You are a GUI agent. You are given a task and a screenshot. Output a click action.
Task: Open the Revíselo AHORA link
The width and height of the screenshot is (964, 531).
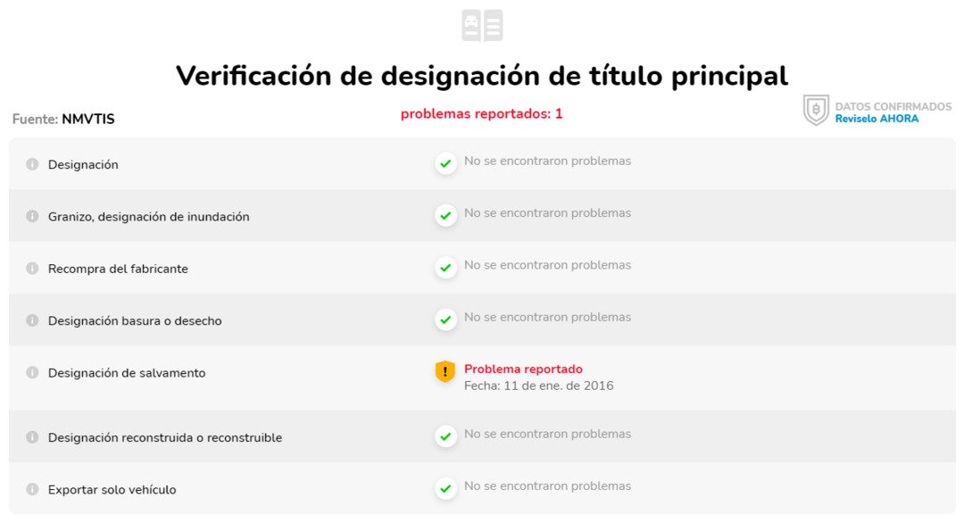(877, 119)
